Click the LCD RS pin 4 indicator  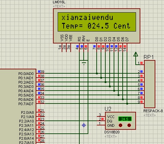click(x=77, y=46)
